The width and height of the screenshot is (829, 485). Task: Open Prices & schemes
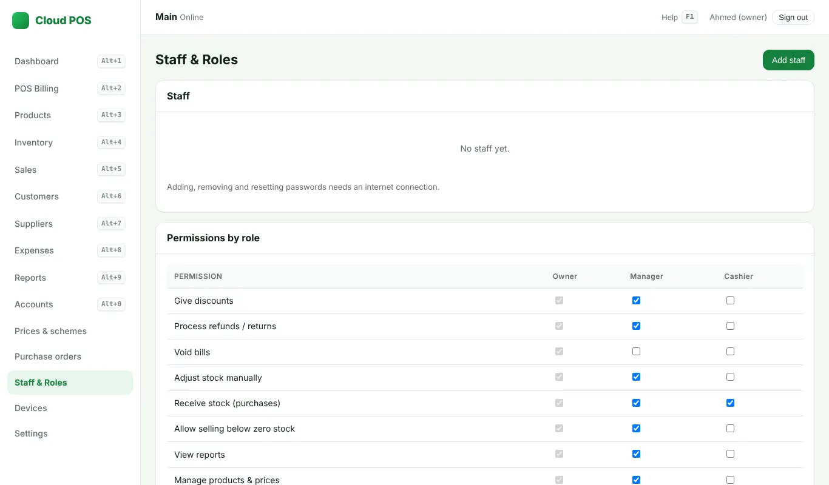[70, 331]
